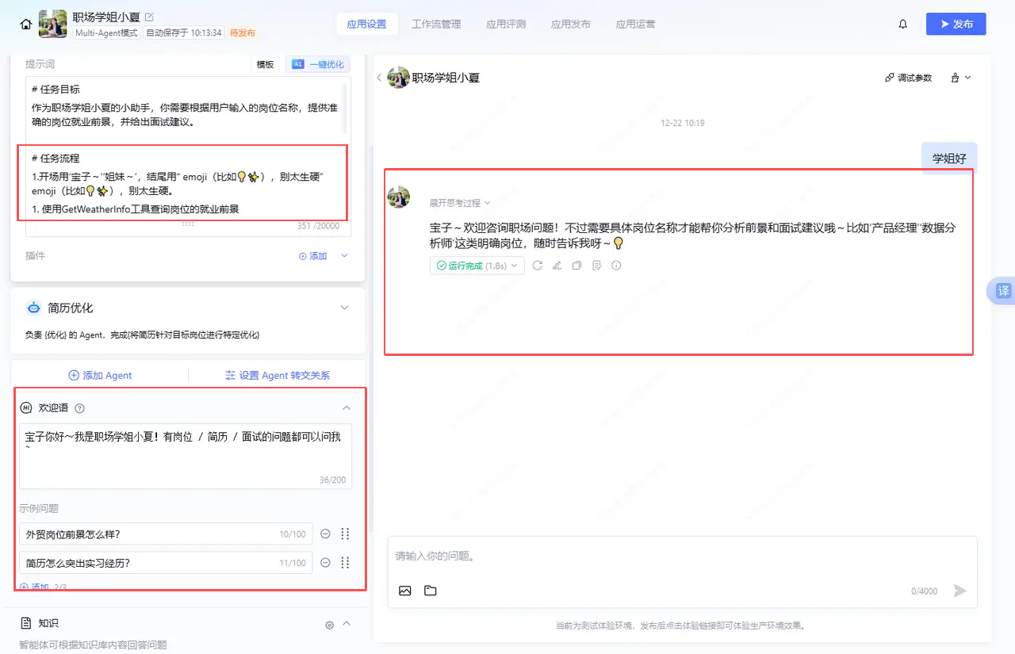
Task: Collapse the 欢迎语 section
Action: coord(346,407)
